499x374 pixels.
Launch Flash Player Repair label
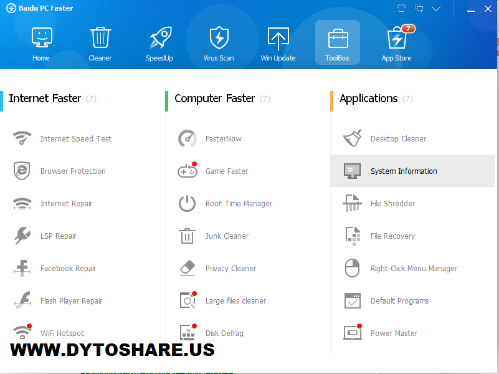pyautogui.click(x=71, y=301)
